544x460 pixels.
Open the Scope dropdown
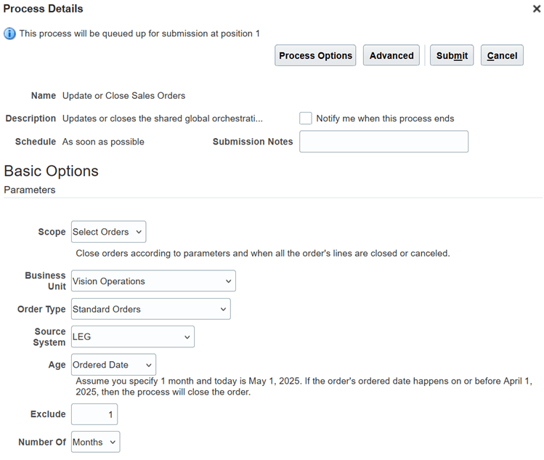(x=108, y=232)
